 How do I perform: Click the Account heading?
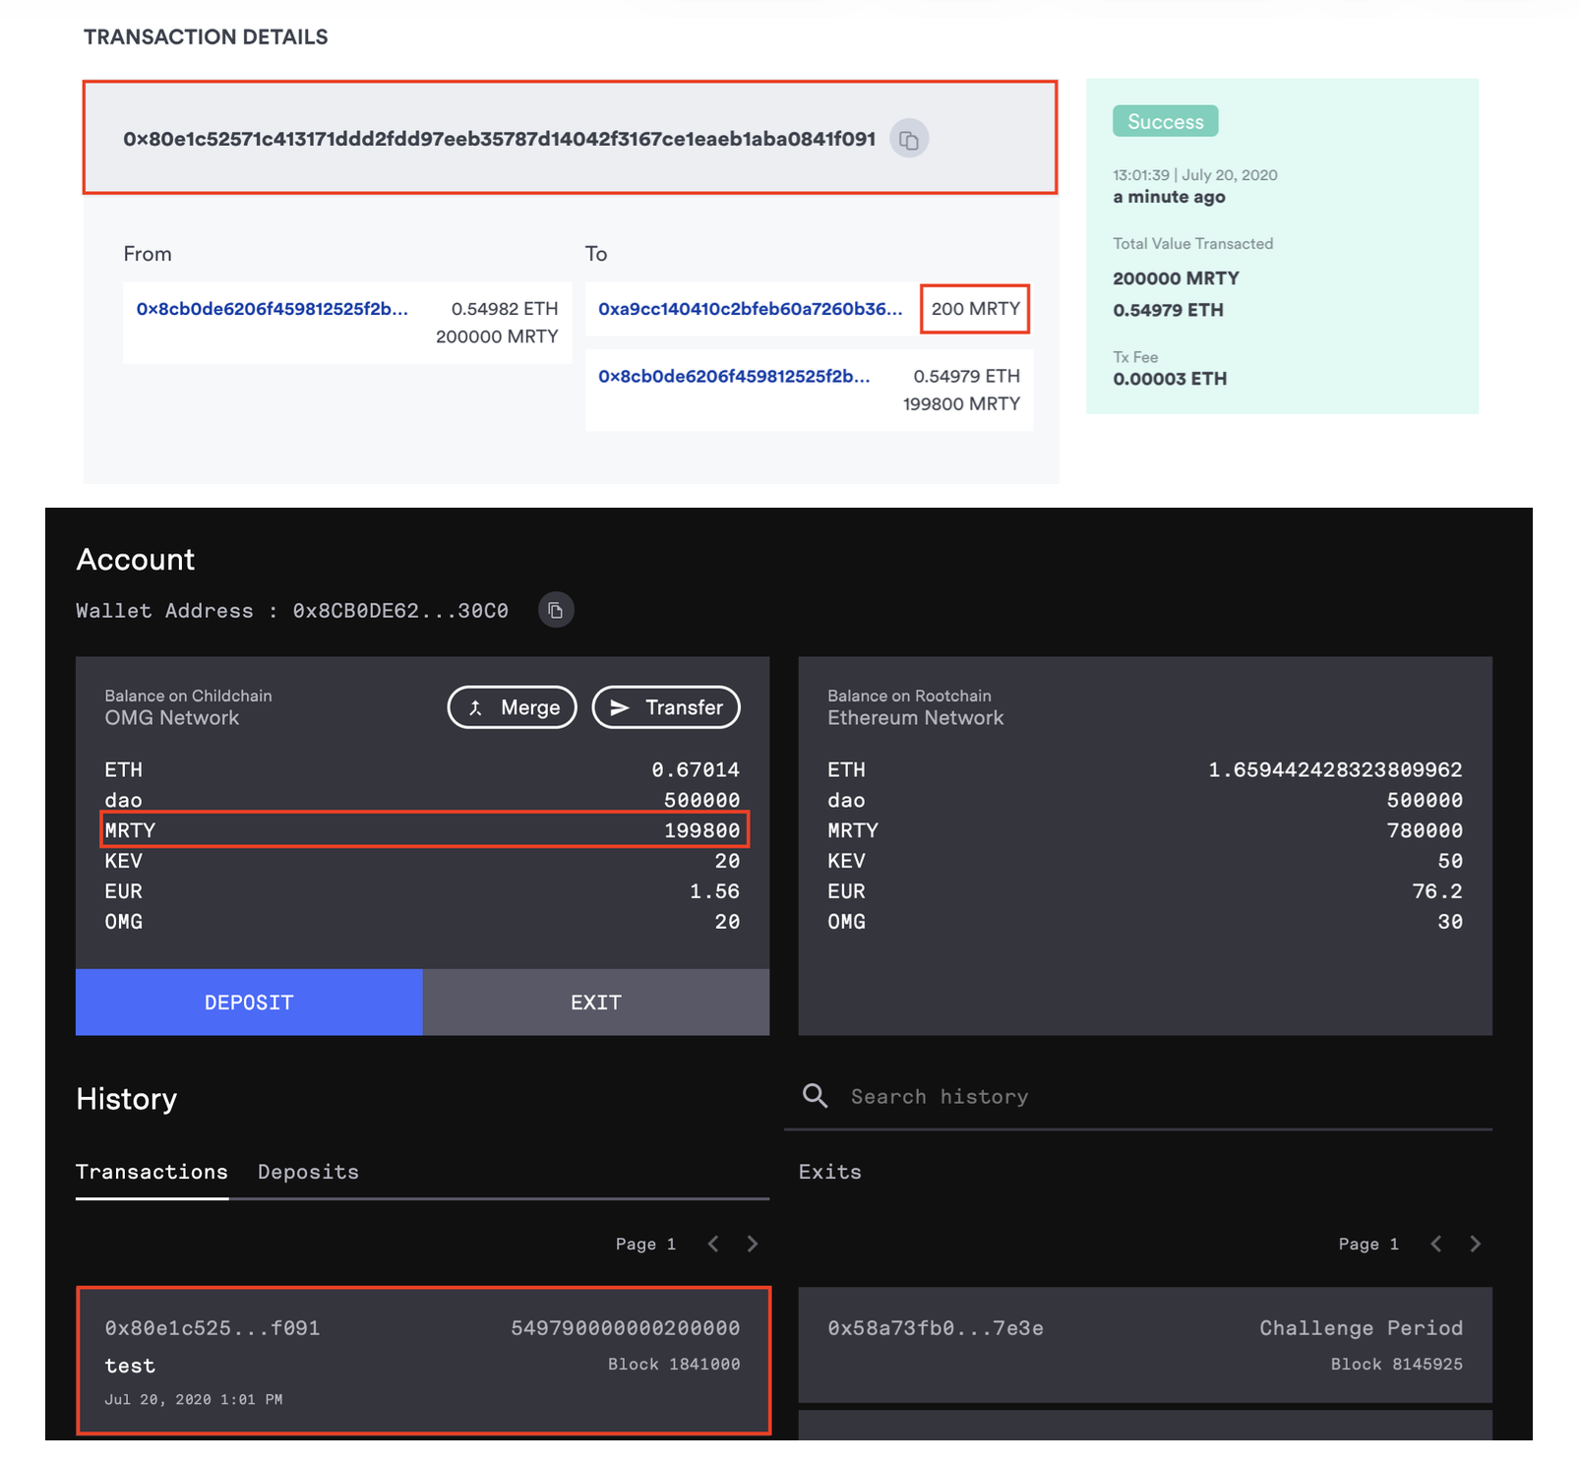coord(136,559)
